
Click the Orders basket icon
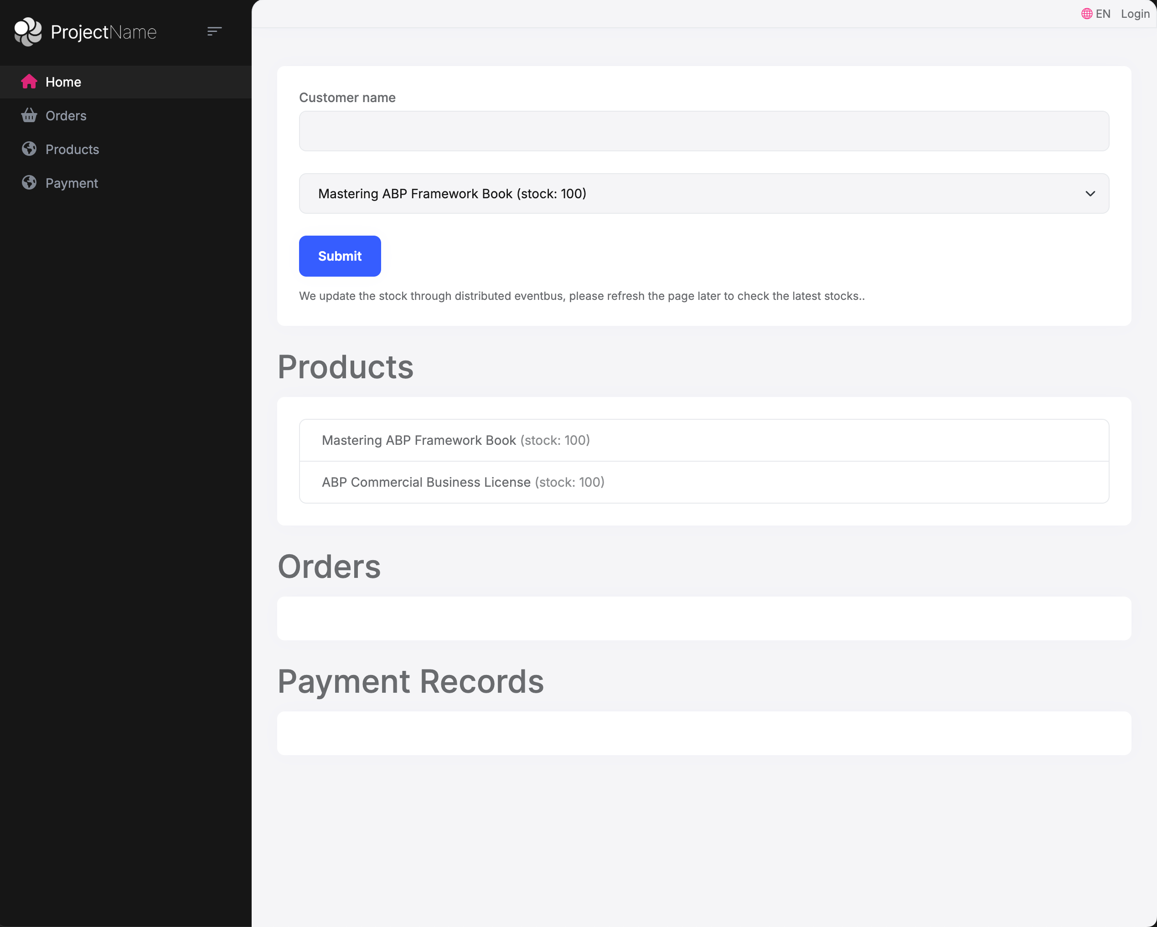(29, 115)
